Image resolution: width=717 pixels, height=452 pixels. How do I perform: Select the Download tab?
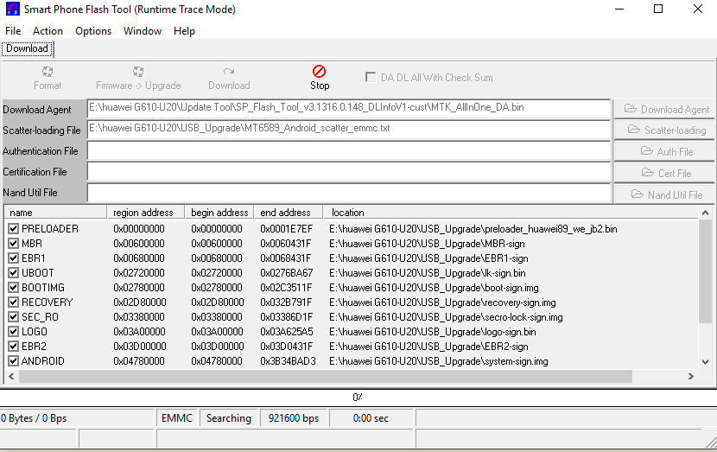pyautogui.click(x=27, y=48)
